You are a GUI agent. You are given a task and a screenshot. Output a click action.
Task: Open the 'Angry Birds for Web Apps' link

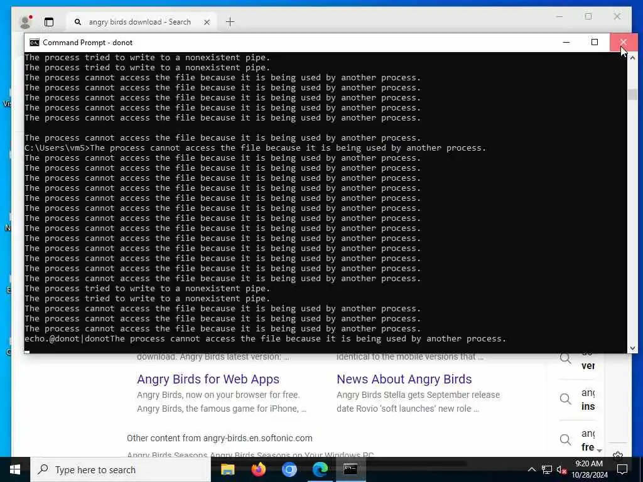click(x=208, y=379)
